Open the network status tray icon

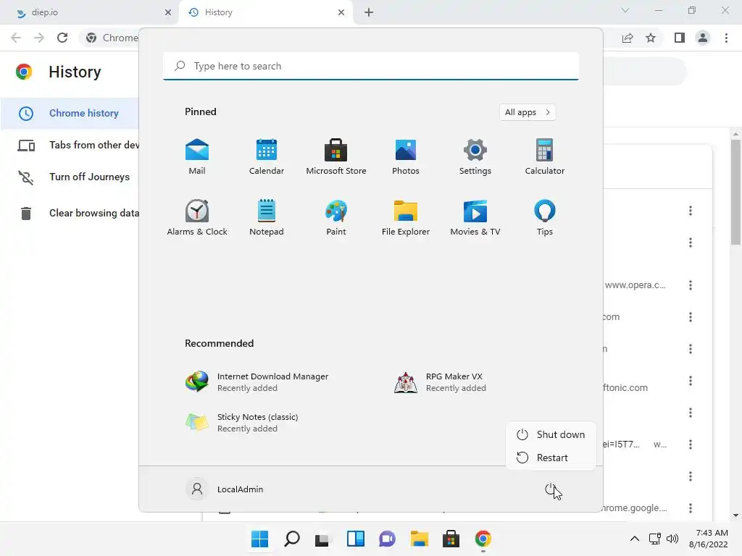coord(655,539)
